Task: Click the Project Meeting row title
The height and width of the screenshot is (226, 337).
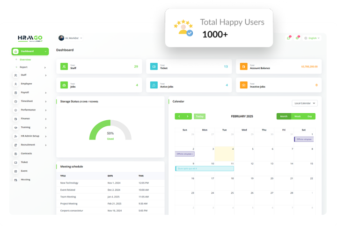Action: pos(69,204)
